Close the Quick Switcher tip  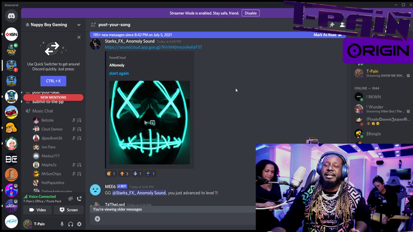(x=79, y=37)
